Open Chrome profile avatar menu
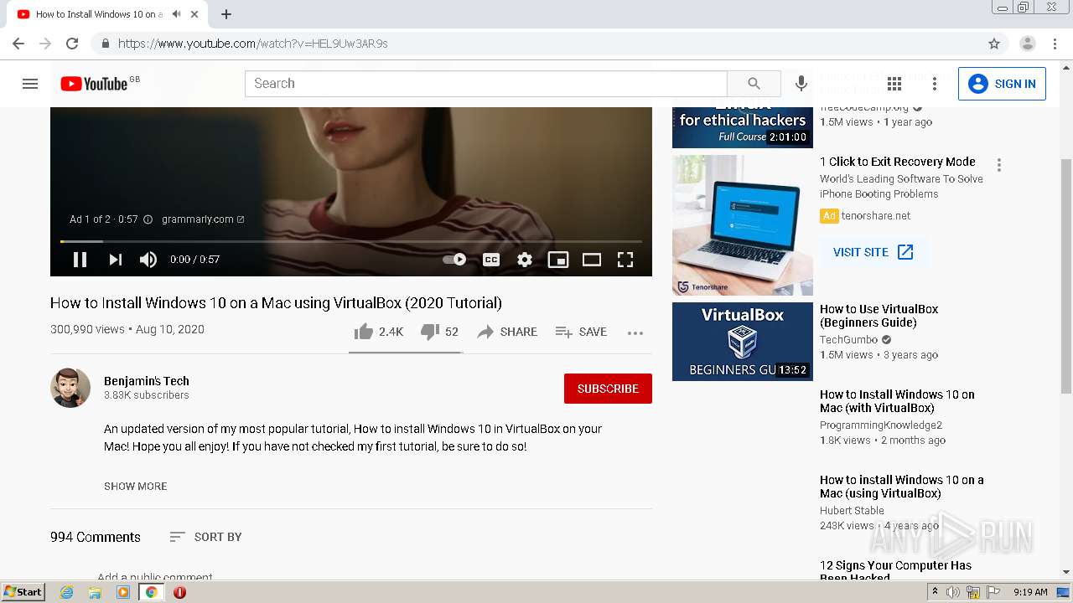Screen dimensions: 1073x603 coord(1028,44)
